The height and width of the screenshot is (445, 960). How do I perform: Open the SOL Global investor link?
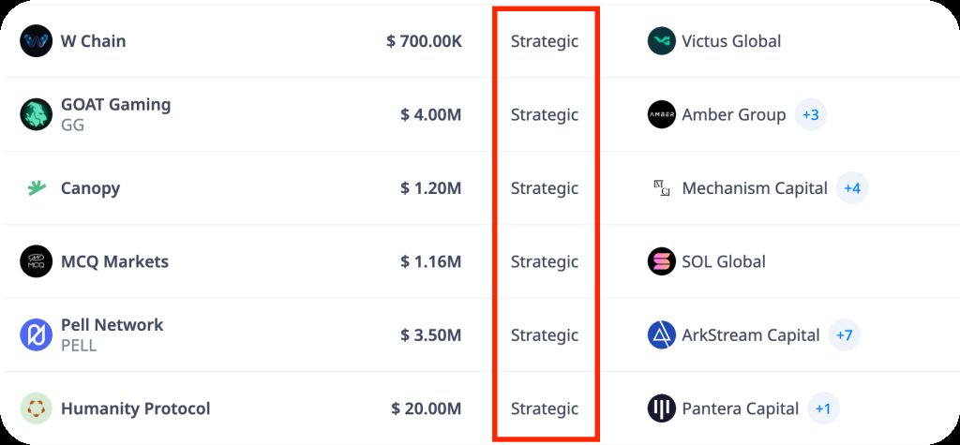tap(723, 261)
